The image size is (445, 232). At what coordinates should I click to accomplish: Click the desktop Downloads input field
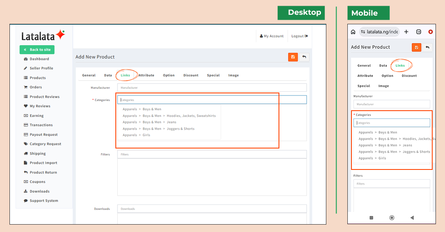tap(212, 209)
